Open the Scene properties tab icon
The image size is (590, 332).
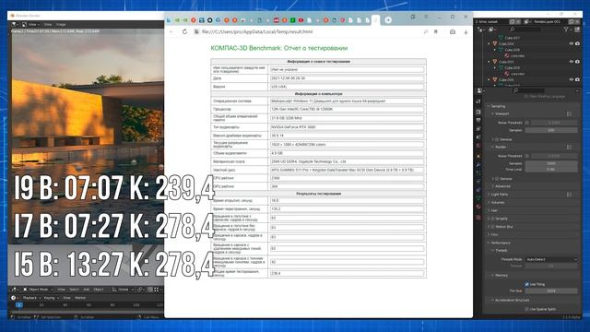pyautogui.click(x=478, y=137)
